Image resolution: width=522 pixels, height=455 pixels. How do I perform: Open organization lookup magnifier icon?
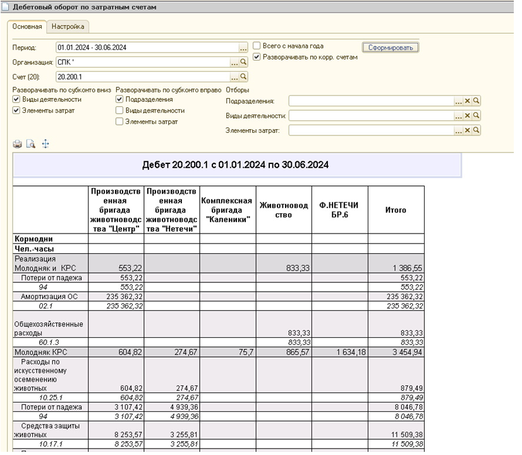[244, 62]
